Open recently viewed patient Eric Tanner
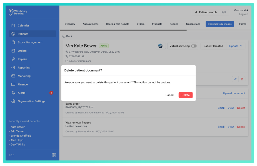Screen dimensions: 257x166 tap(18, 131)
